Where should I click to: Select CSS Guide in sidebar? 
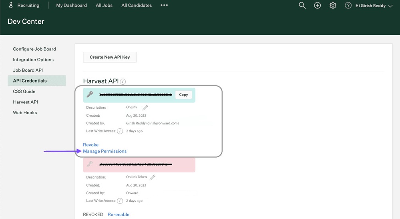coord(24,91)
